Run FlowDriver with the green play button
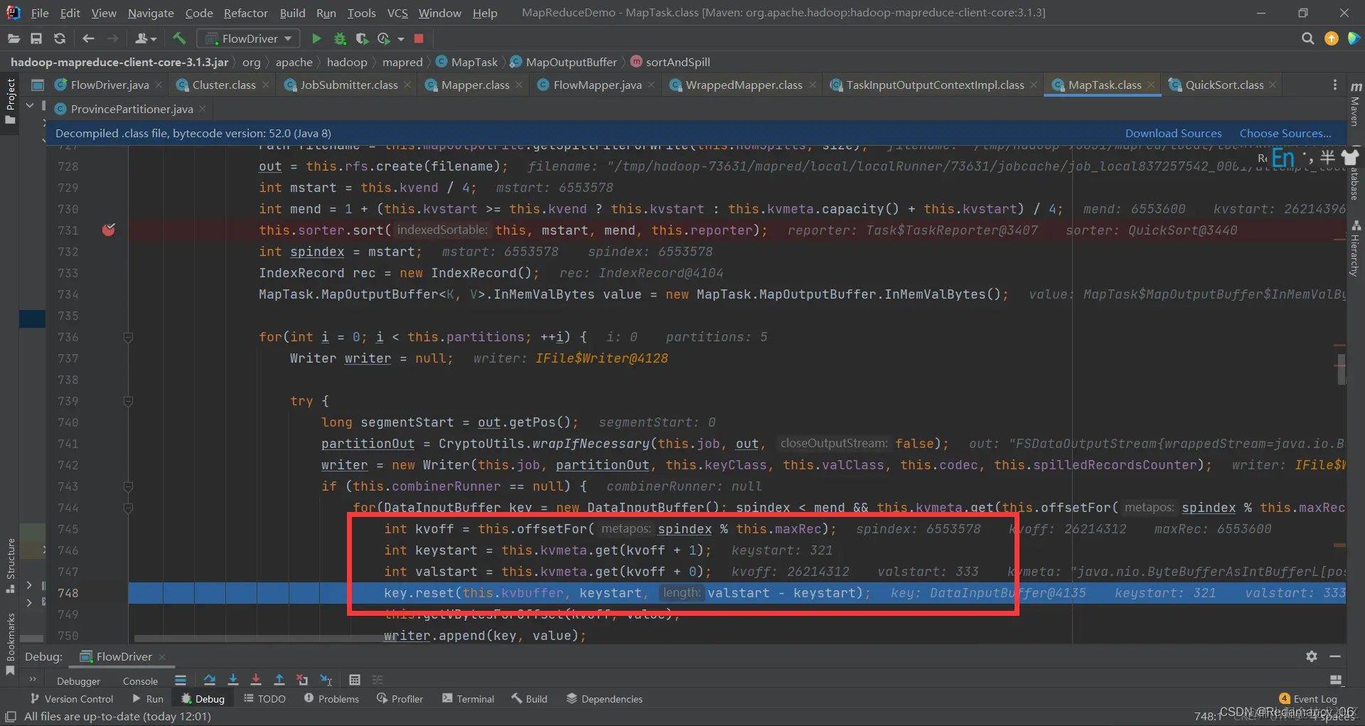This screenshot has width=1365, height=726. pos(316,38)
